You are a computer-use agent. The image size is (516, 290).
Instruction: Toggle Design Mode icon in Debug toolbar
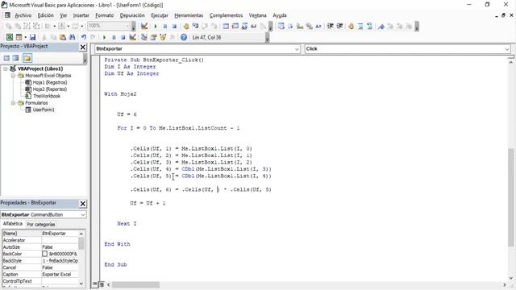tap(144, 26)
